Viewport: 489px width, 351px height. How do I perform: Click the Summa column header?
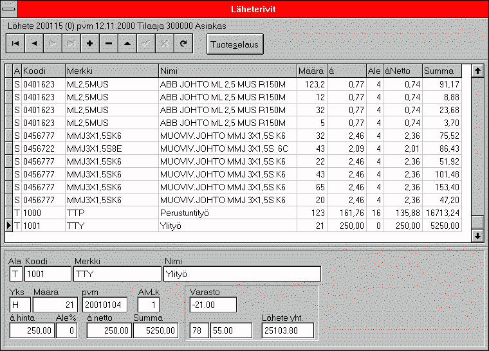pyautogui.click(x=441, y=71)
